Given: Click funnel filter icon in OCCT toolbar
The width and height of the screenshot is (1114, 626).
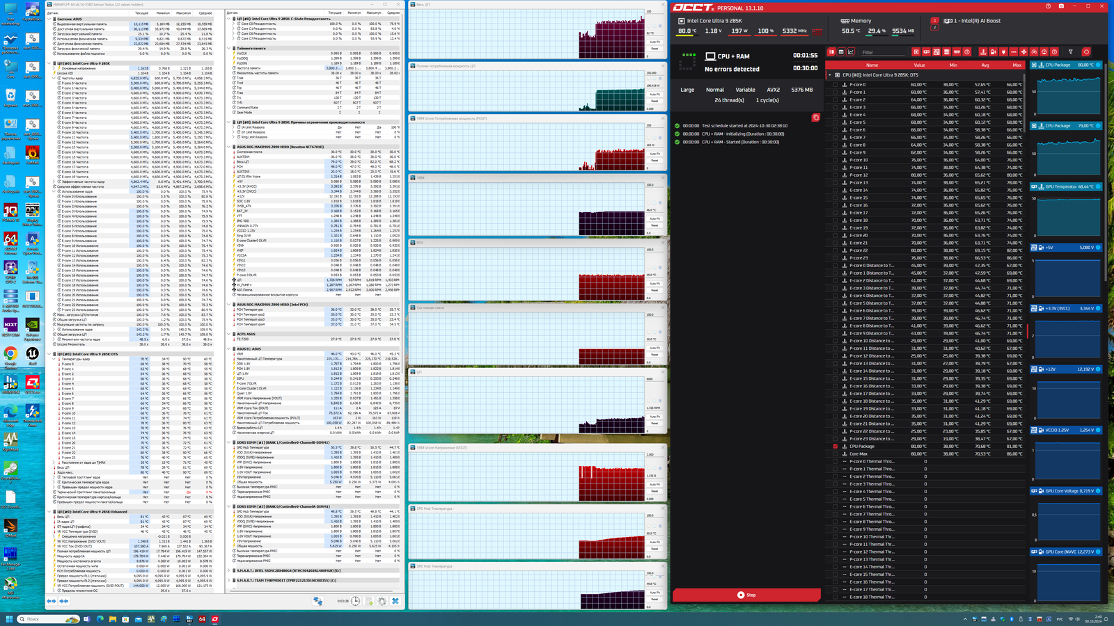Looking at the screenshot, I should point(1070,52).
